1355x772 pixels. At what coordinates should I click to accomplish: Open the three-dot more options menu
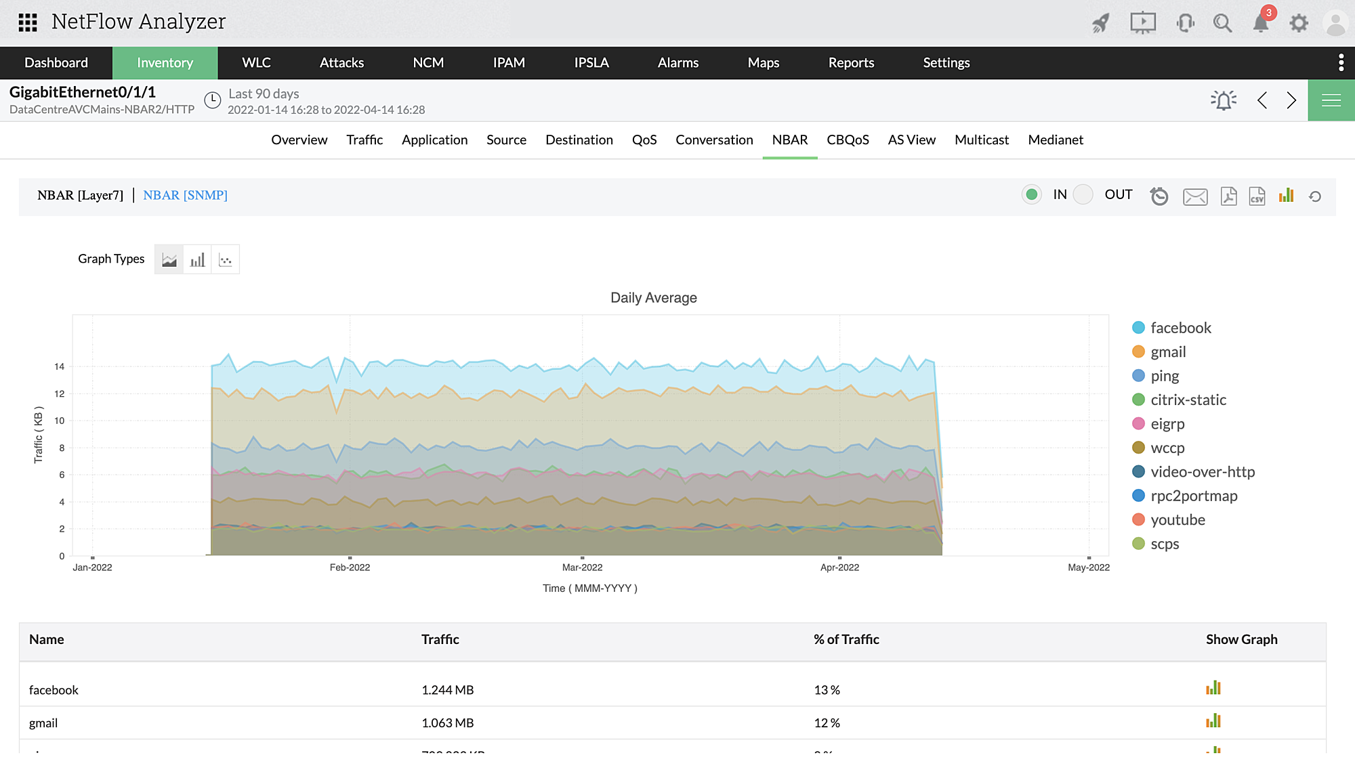pos(1341,62)
